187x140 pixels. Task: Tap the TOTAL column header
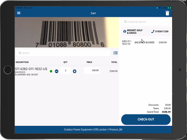click(x=114, y=62)
